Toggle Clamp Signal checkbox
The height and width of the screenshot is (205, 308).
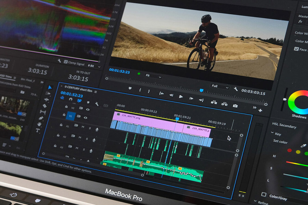point(66,62)
